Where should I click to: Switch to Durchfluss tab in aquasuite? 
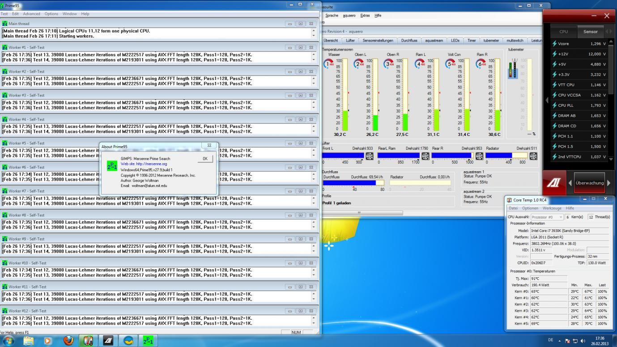coord(409,40)
